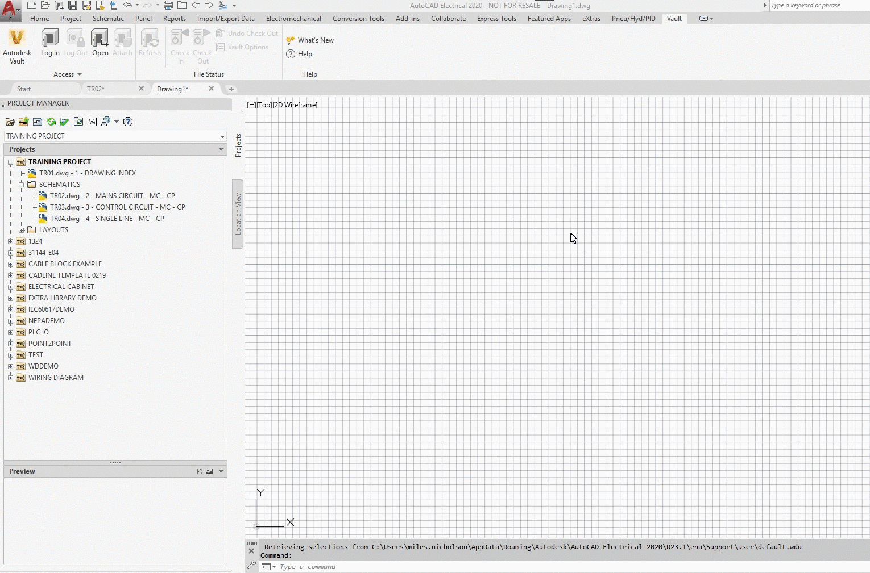
Task: Click the Next project drawing arrow
Action: click(x=209, y=5)
